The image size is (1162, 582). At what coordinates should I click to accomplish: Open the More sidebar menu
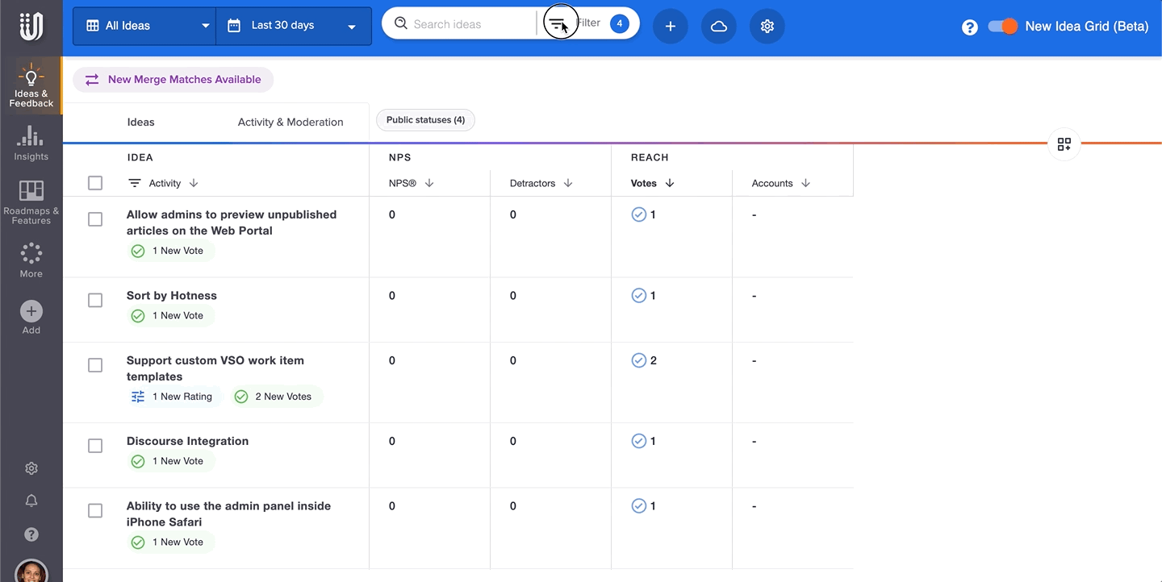coord(31,260)
